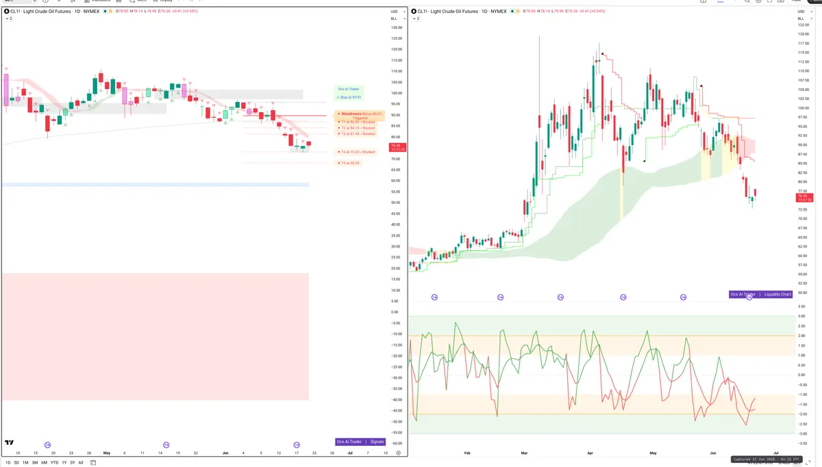
Task: Click the 'Mar' date label on right chart axis
Action: click(x=524, y=453)
